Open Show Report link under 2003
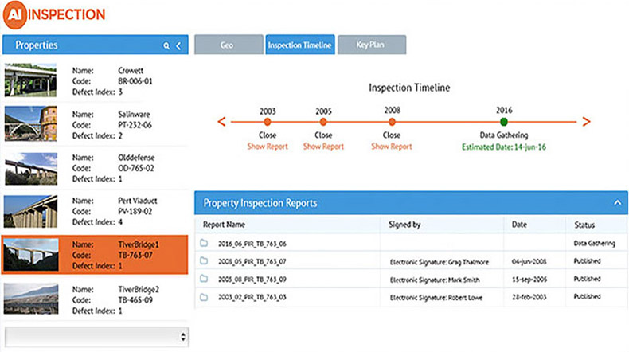The width and height of the screenshot is (629, 352). click(x=268, y=147)
